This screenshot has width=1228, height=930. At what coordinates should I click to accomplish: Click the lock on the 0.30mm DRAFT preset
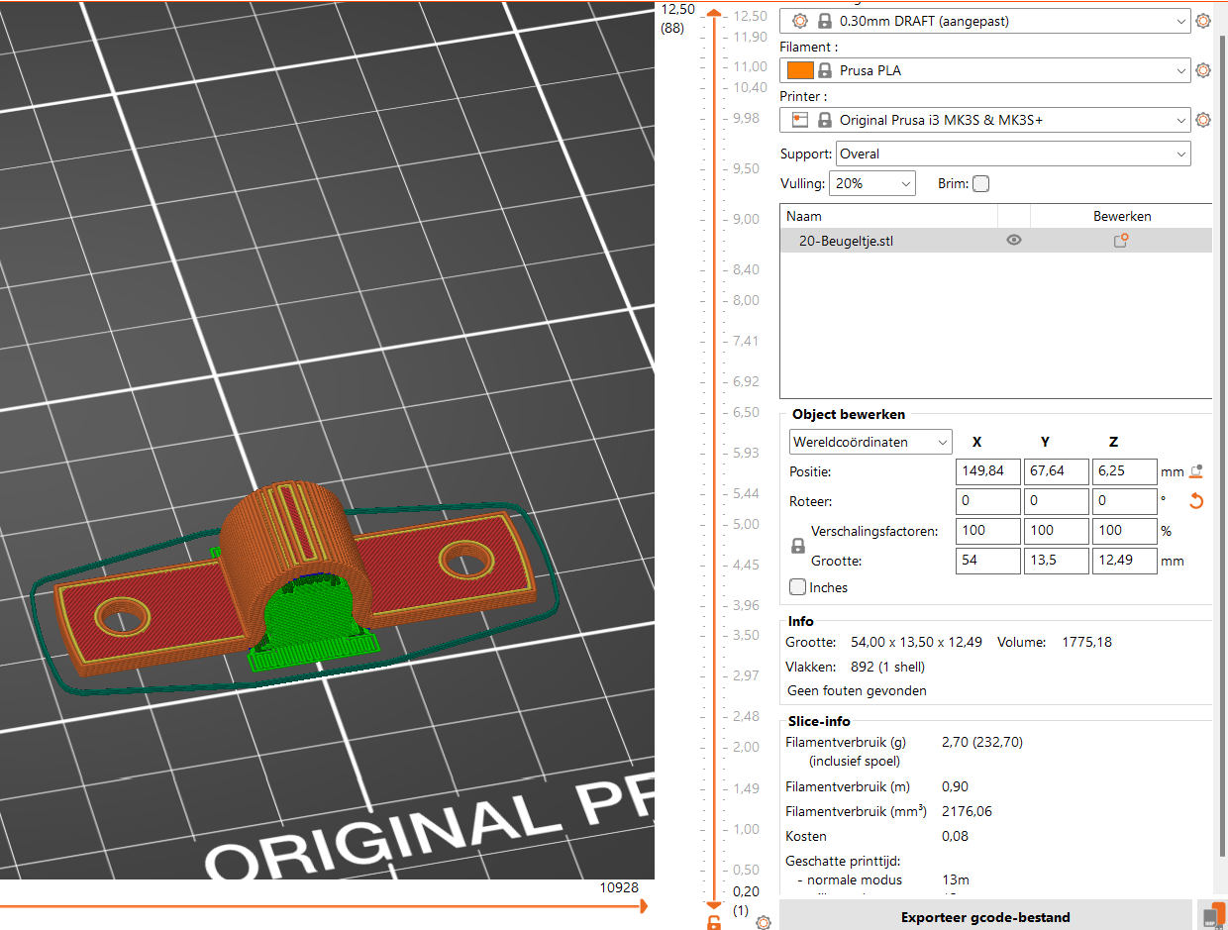pyautogui.click(x=823, y=20)
